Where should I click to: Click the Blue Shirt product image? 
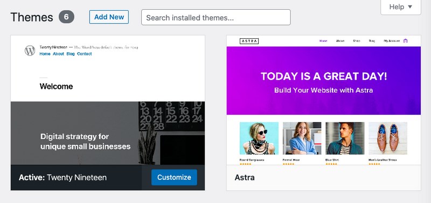pyautogui.click(x=345, y=138)
